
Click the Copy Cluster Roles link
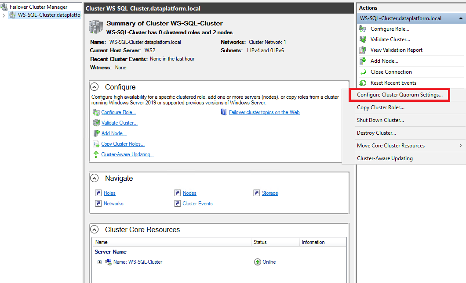pos(123,143)
